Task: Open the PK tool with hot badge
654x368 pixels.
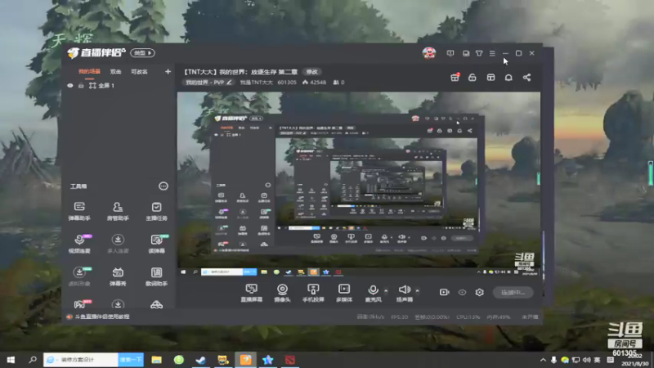Action: pyautogui.click(x=80, y=304)
